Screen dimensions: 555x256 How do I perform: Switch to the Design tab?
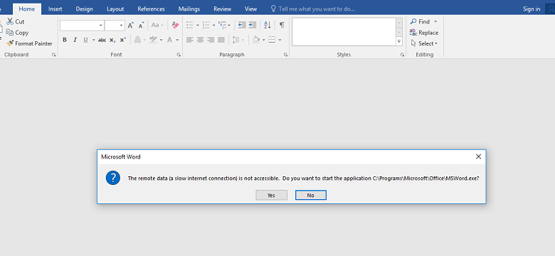[x=84, y=9]
